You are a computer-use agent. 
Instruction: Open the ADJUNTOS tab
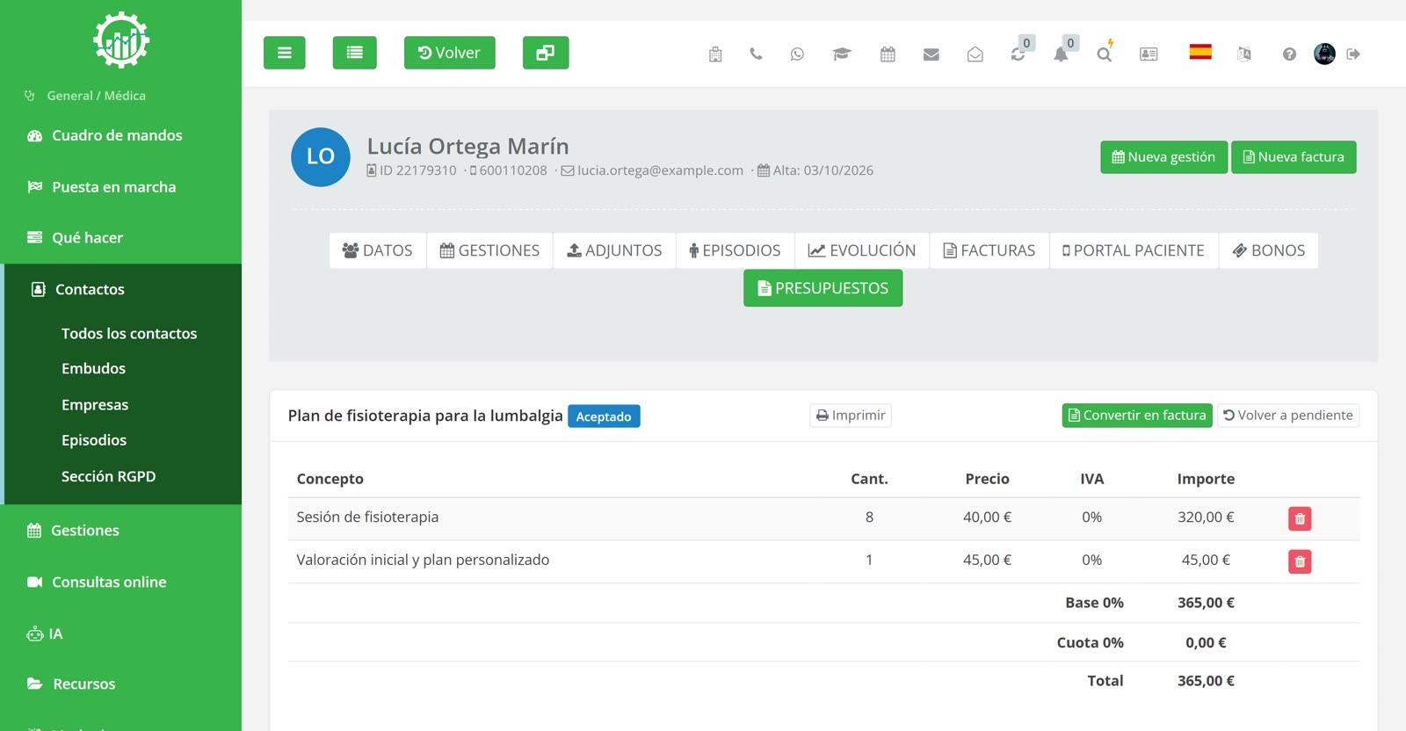614,250
